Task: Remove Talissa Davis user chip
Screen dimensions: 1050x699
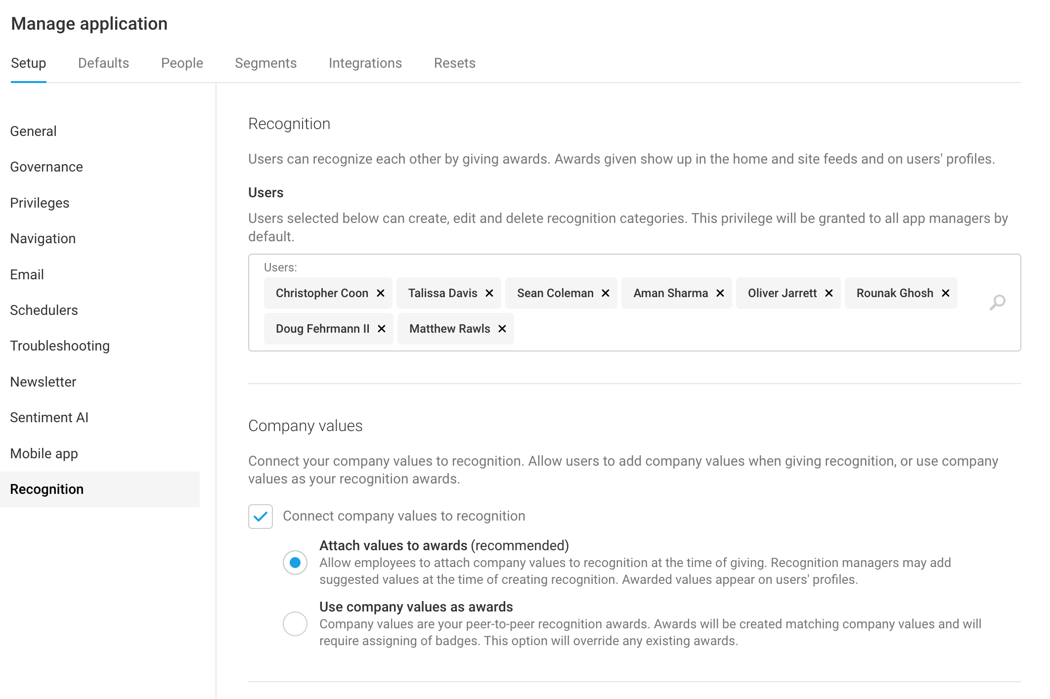Action: click(489, 293)
